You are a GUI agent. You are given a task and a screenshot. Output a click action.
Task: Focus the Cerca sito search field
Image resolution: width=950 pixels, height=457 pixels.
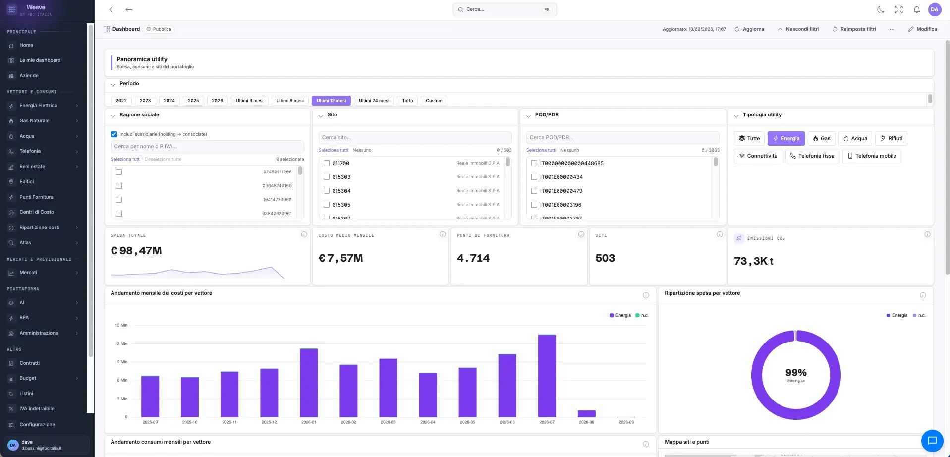tap(415, 137)
